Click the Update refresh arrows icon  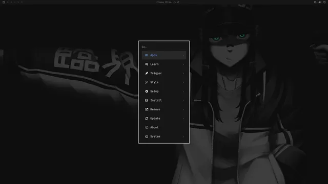(x=147, y=118)
